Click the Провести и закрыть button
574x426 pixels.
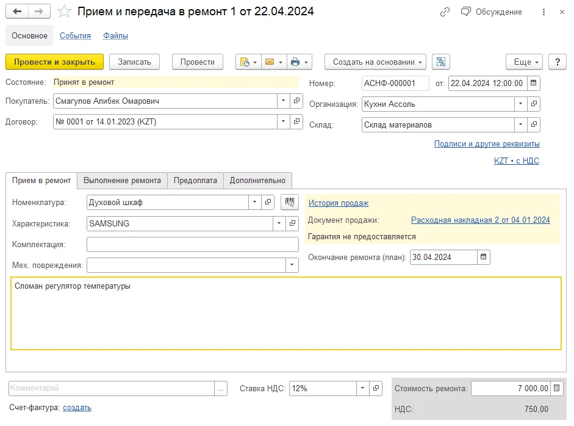(x=54, y=62)
